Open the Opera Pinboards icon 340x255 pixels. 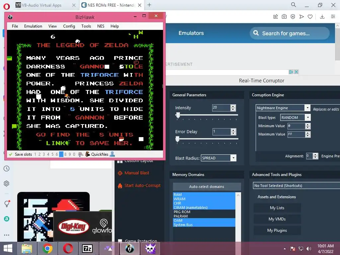click(x=276, y=17)
